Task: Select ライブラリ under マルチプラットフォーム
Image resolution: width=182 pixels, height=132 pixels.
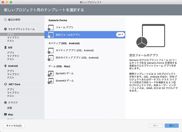Action: tap(13, 37)
